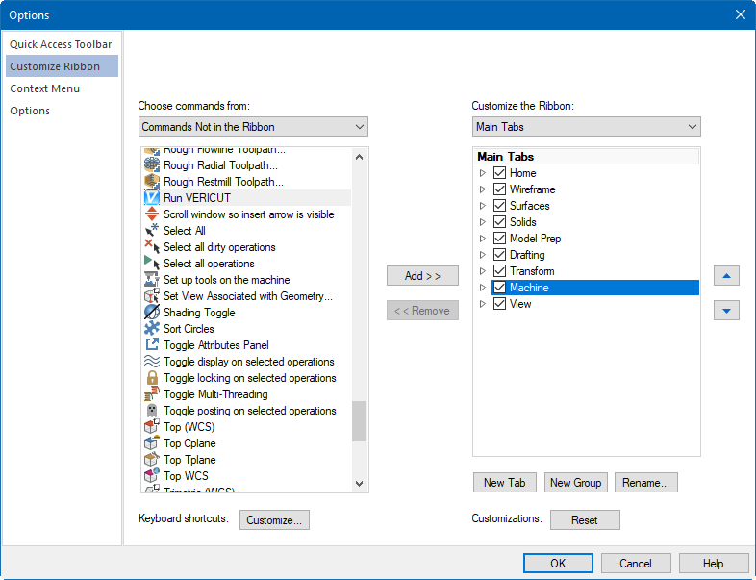The image size is (756, 580).
Task: Click the New Group button
Action: [576, 483]
